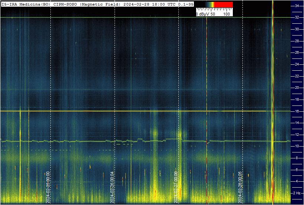
Task: Click the 2 Hz frequency axis label
Action: tap(298, 193)
